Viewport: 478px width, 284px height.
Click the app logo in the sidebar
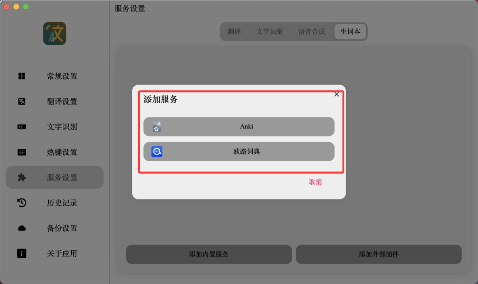coord(54,34)
